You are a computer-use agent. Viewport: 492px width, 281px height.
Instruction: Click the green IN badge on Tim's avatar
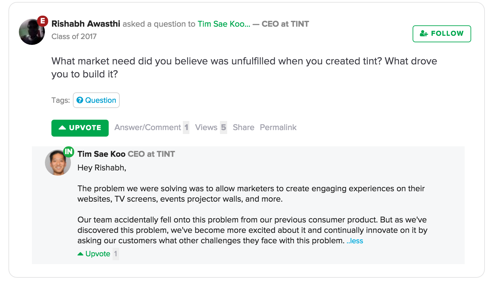point(69,152)
